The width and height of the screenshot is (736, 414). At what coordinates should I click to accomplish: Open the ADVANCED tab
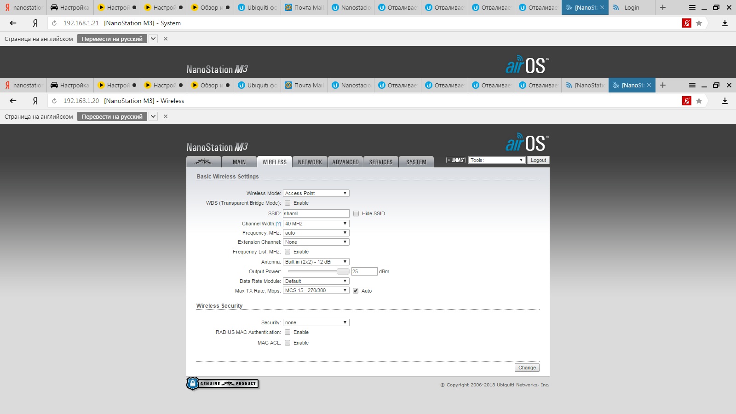345,162
